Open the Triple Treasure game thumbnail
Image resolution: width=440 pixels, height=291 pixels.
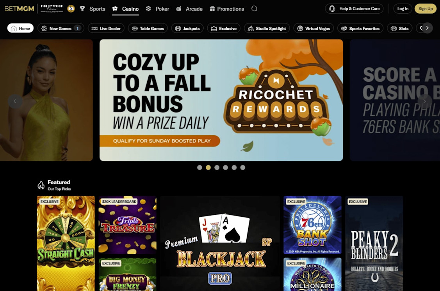[x=128, y=225]
